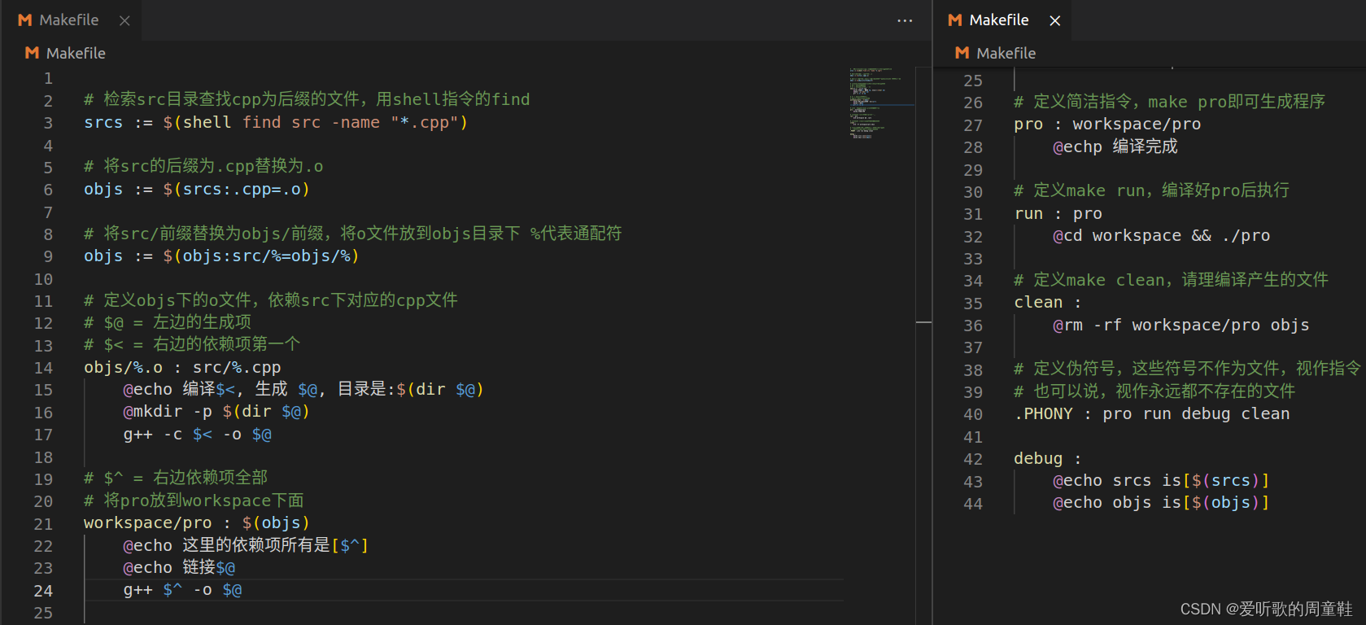Screen dimensions: 1366x625
Task: Click the '@rm -rf workspace/pro objs' line
Action: click(1181, 326)
